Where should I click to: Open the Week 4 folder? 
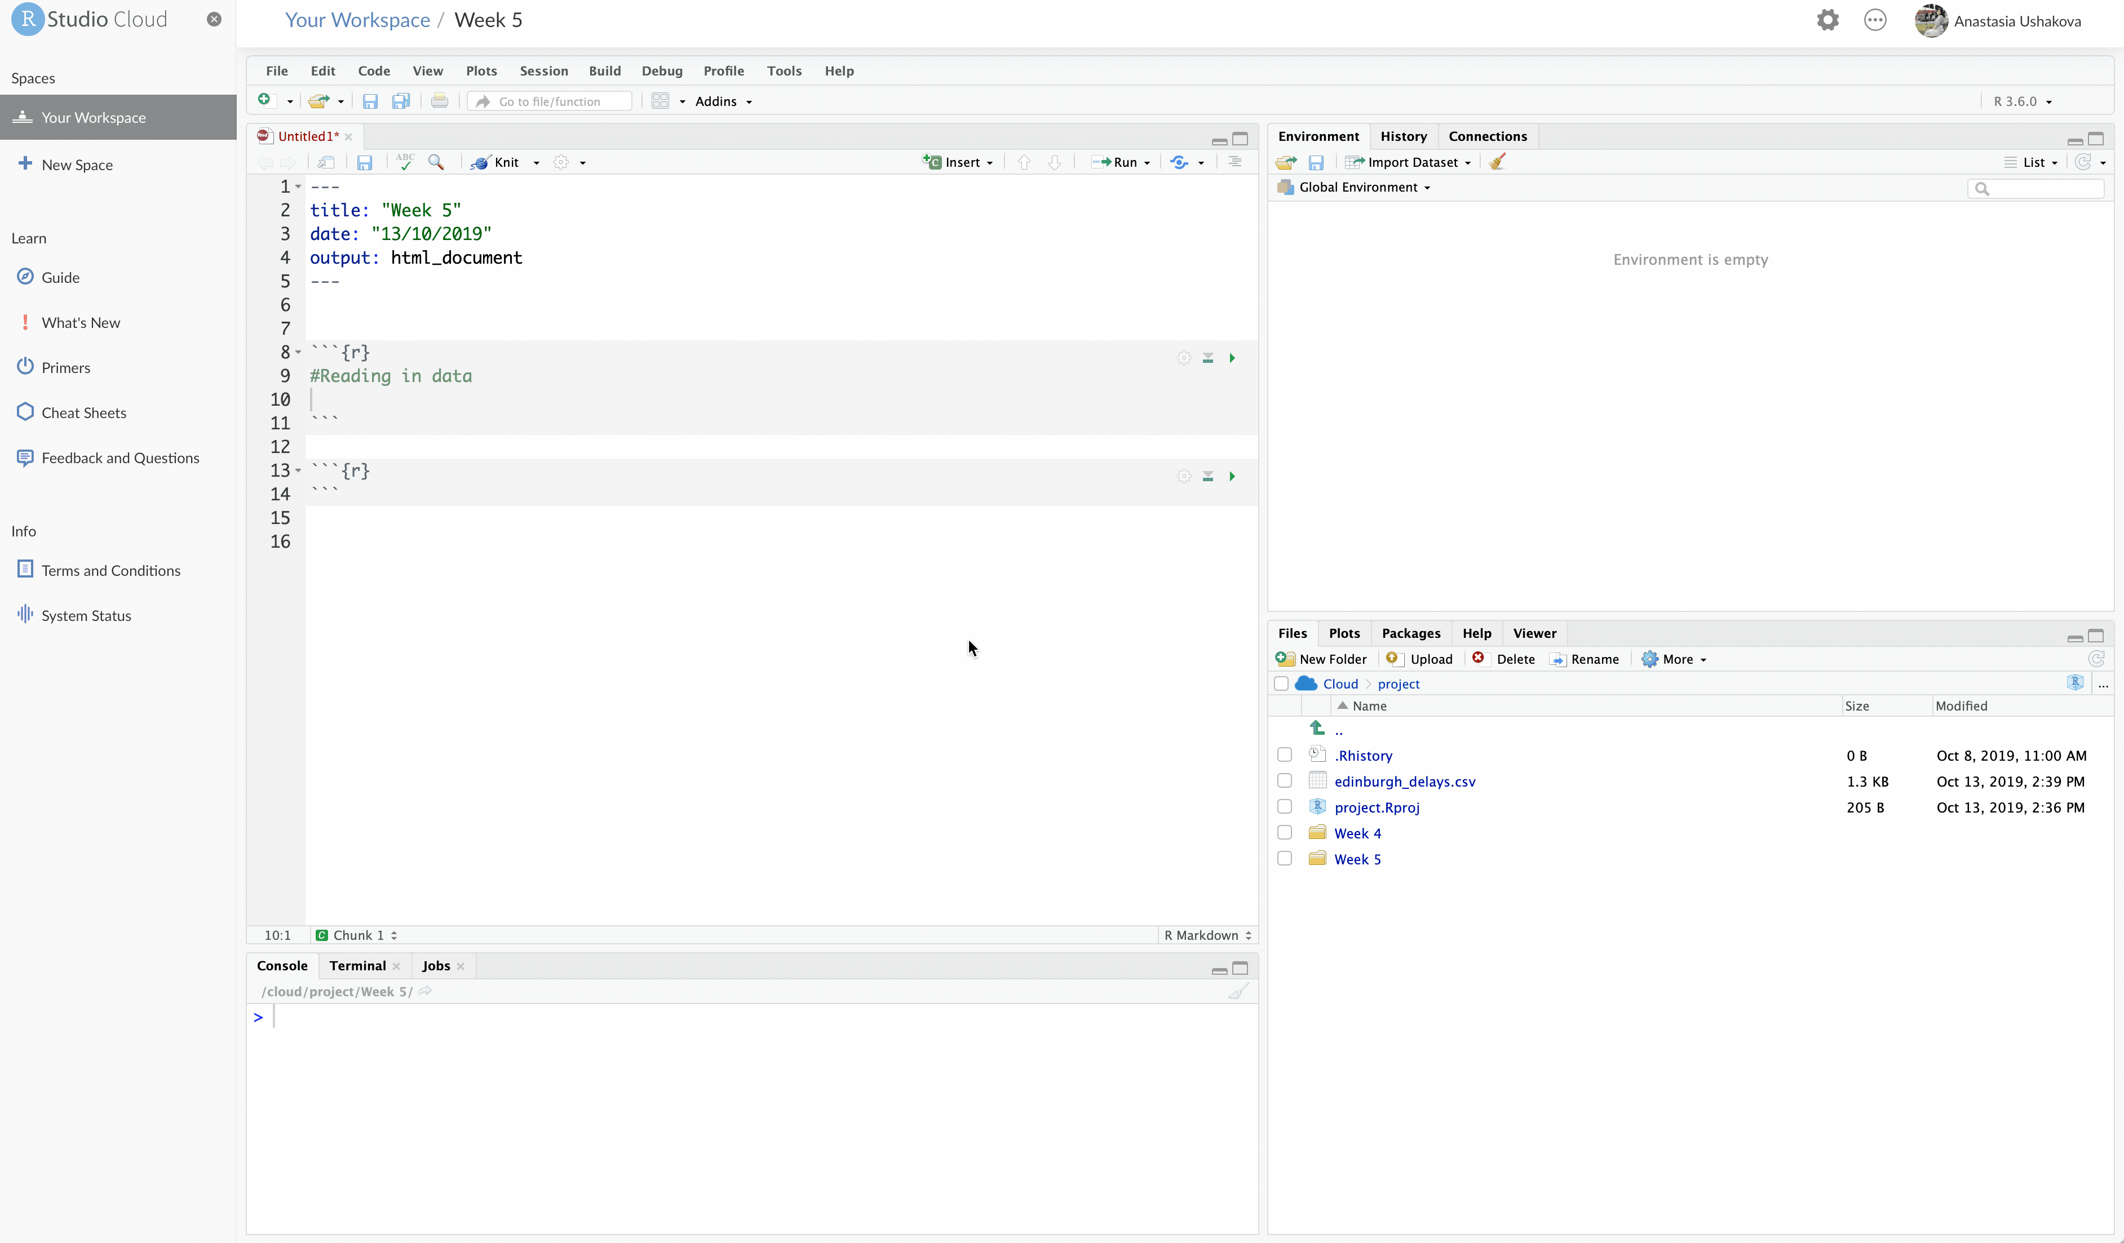click(1357, 833)
